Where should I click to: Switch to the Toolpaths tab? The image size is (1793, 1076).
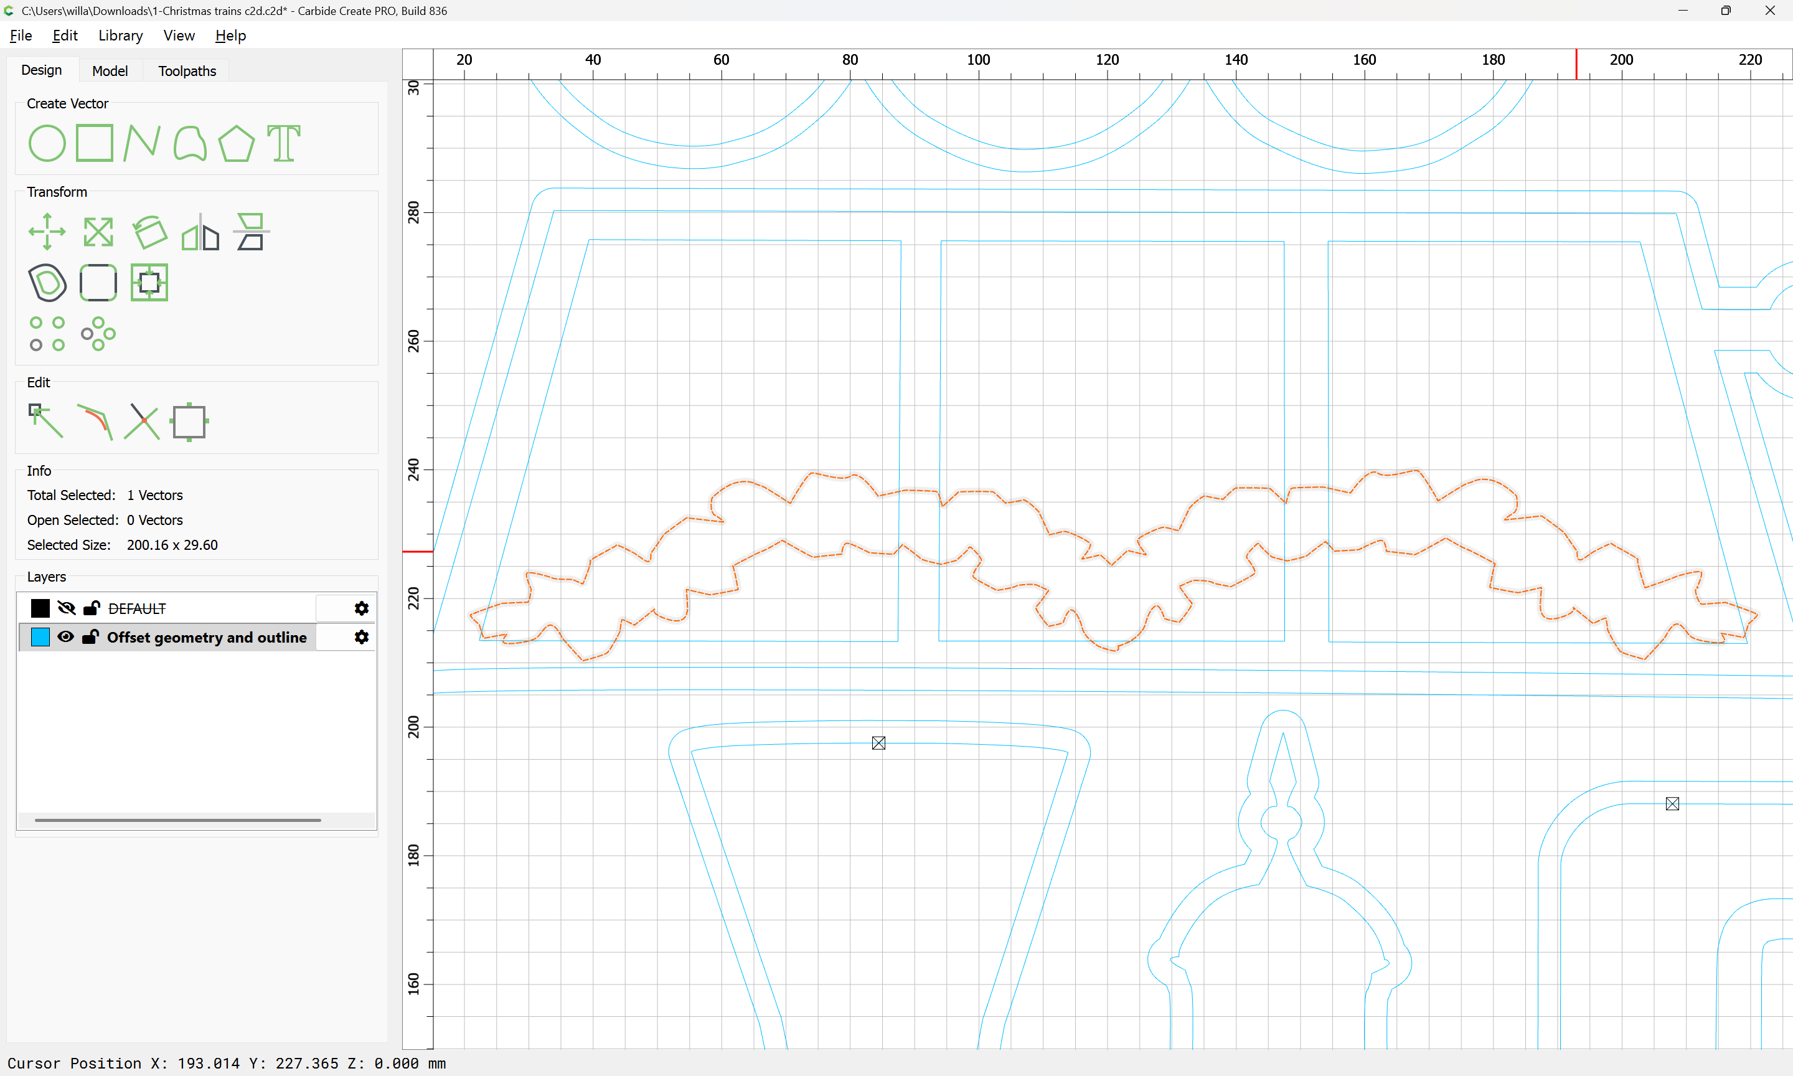pyautogui.click(x=187, y=70)
